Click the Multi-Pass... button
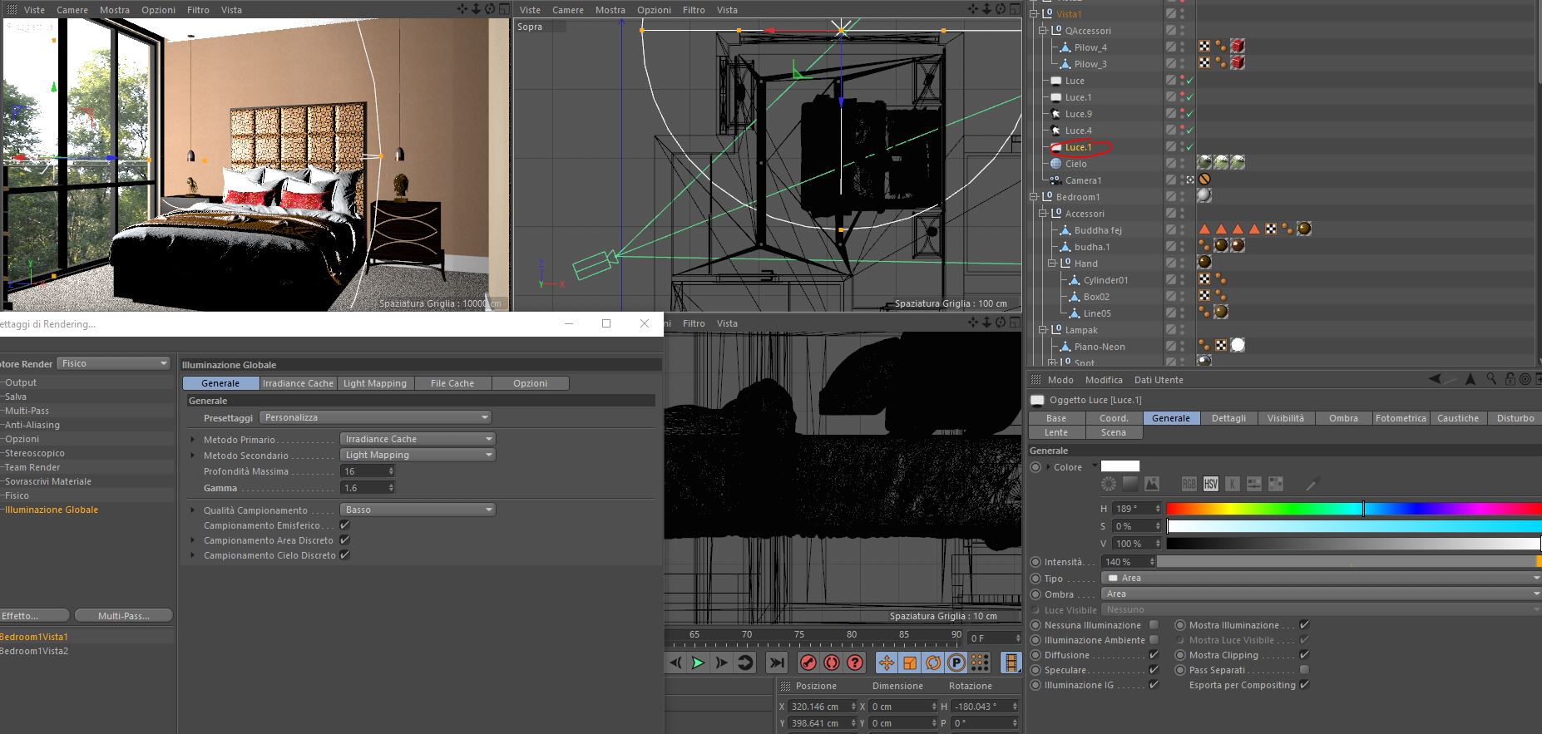Screen dimensions: 1542x734 [x=124, y=616]
